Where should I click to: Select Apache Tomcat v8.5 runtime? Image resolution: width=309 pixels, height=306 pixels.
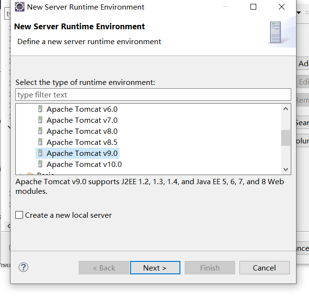pos(82,142)
